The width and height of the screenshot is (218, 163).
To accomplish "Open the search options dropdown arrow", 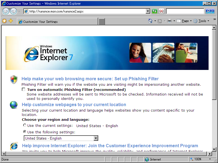I will click(x=213, y=11).
